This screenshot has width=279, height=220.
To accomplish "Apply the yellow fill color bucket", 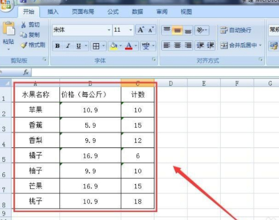I will coord(114,46).
